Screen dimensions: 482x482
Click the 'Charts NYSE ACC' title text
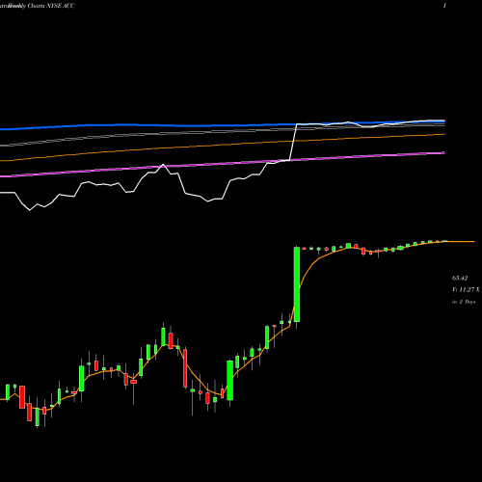point(50,6)
